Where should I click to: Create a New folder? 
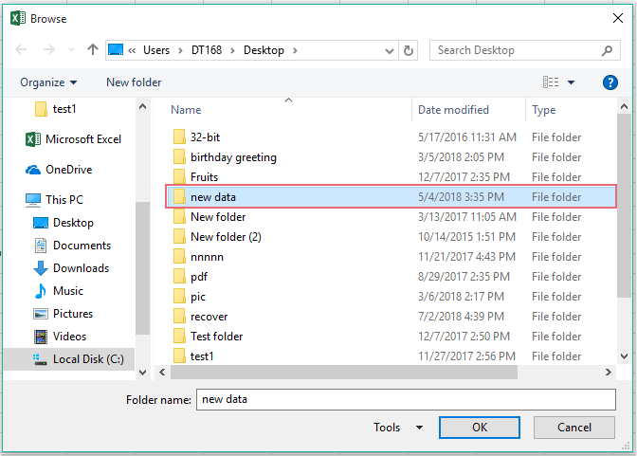(x=134, y=82)
